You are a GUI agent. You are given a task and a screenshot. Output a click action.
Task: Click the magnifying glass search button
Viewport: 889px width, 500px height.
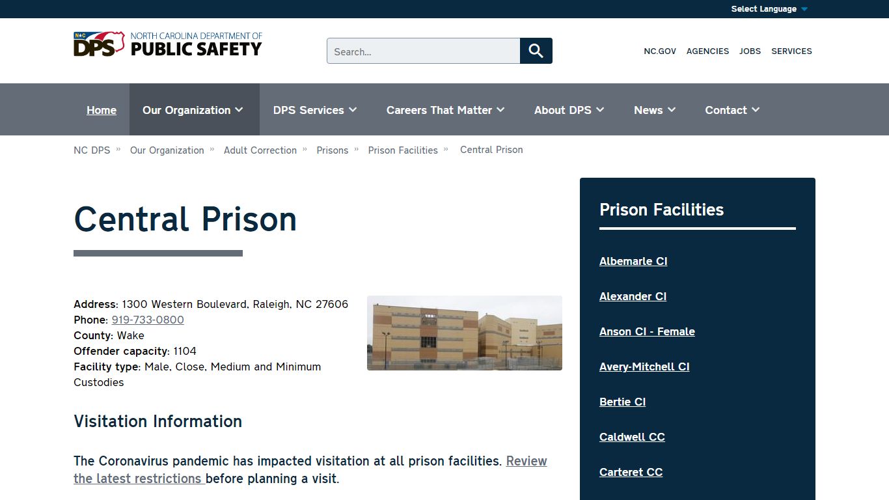click(x=536, y=51)
